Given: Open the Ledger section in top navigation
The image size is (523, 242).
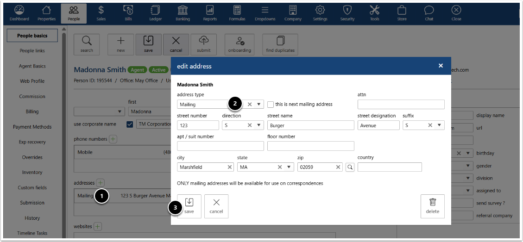Looking at the screenshot, I should coord(155,13).
